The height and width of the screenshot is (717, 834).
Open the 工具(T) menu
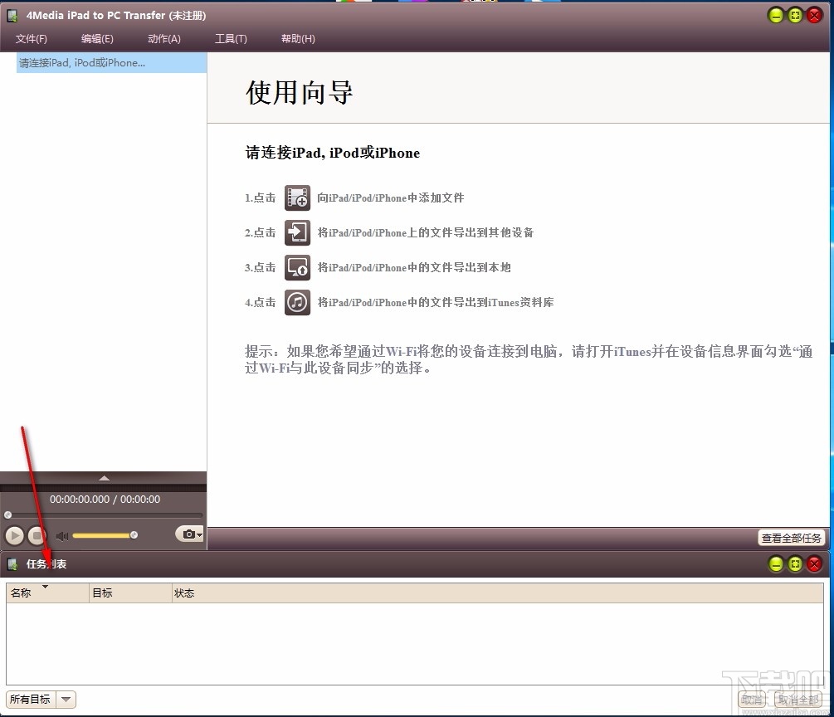[x=230, y=38]
